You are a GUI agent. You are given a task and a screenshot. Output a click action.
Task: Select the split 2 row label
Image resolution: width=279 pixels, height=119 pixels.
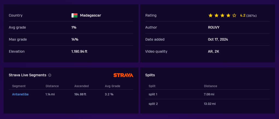point(153,104)
